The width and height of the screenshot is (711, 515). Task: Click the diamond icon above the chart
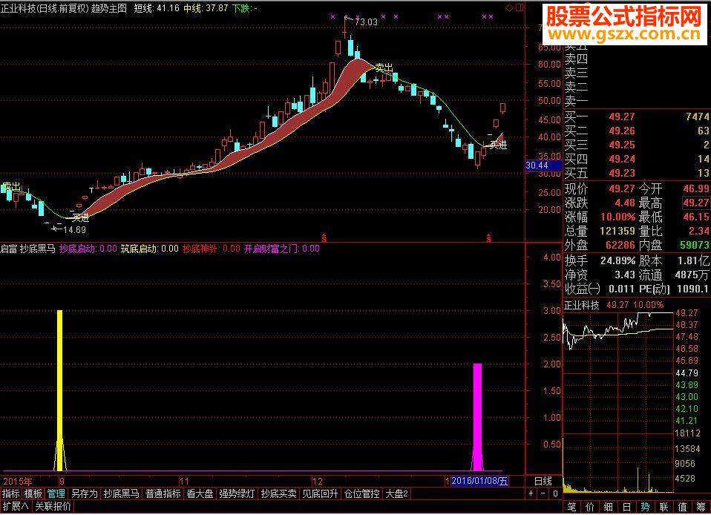click(x=510, y=7)
